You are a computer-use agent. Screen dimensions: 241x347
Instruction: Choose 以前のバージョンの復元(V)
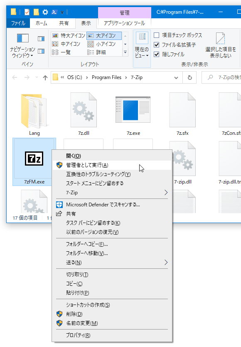point(112,232)
